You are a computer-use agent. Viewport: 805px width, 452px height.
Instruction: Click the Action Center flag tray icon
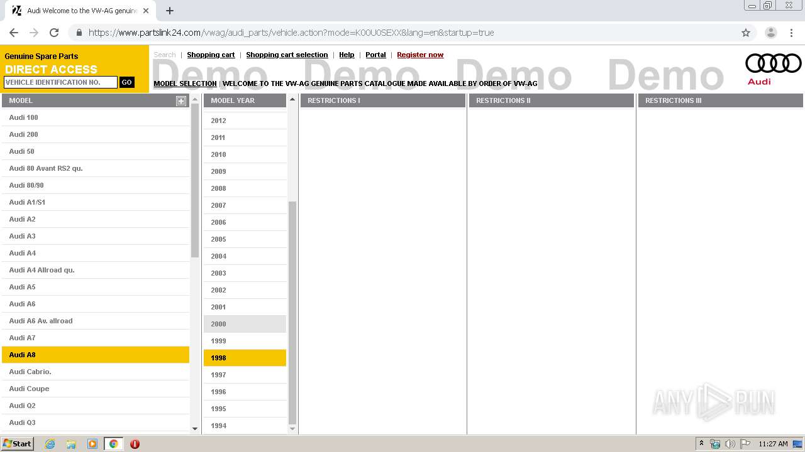point(745,444)
